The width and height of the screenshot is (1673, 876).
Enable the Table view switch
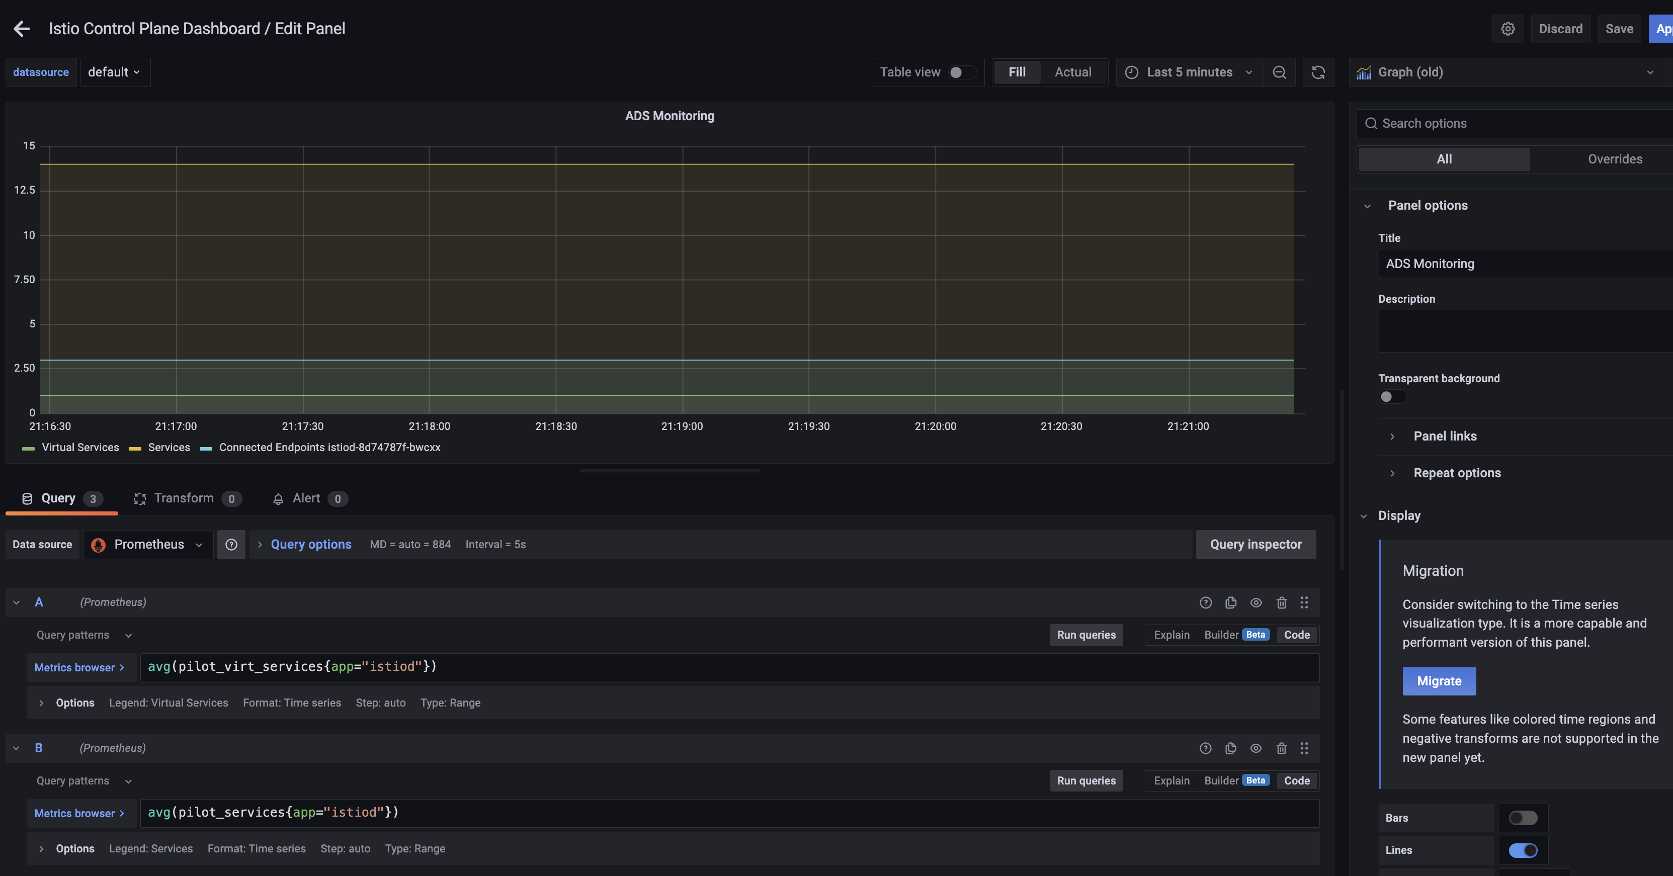[961, 72]
